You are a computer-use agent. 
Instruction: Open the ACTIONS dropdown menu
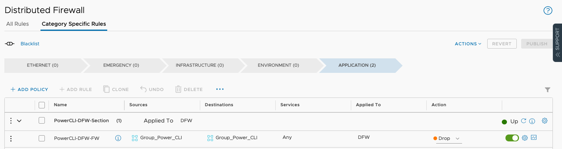468,44
